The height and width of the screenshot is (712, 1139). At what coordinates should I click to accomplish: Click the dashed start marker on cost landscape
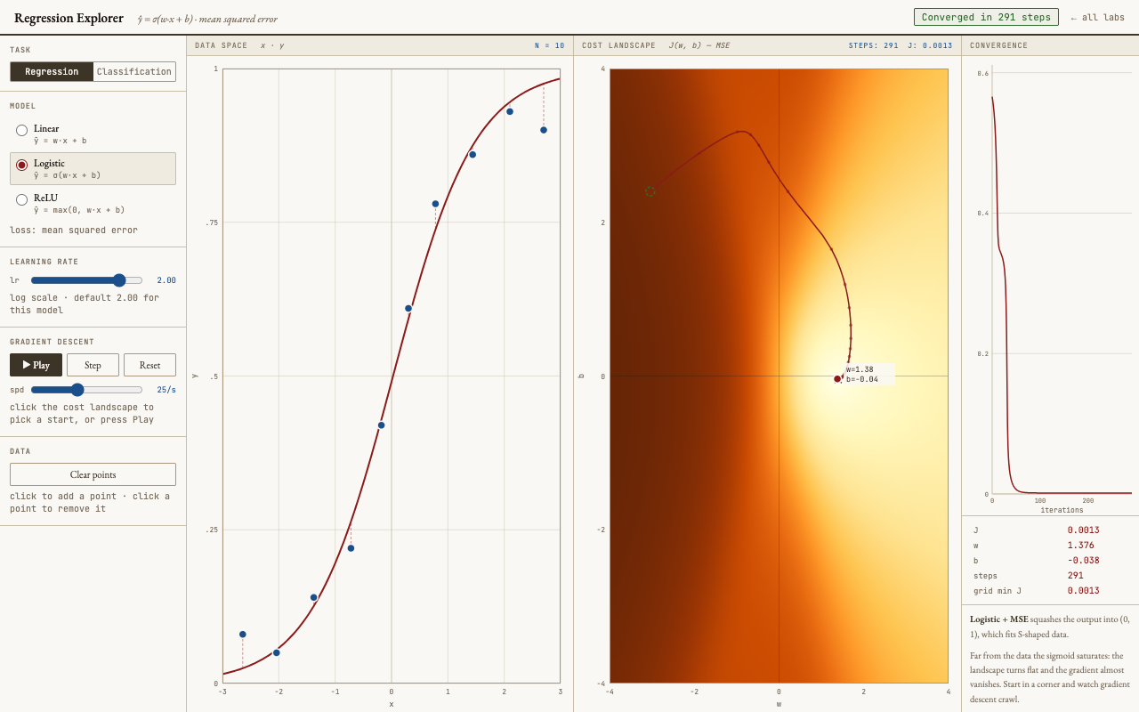[650, 191]
